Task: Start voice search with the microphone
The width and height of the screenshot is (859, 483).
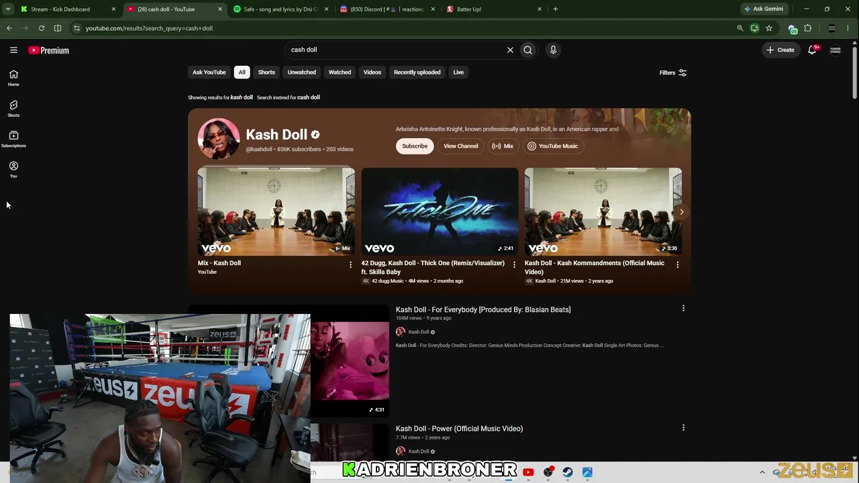Action: [553, 50]
